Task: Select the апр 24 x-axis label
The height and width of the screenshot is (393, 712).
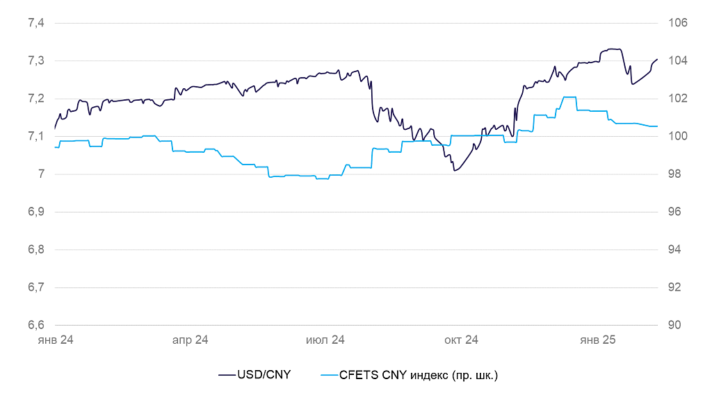Action: (x=191, y=340)
